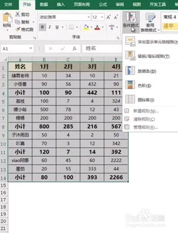
Task: Open underline style dropdown arrow
Action: [63, 27]
